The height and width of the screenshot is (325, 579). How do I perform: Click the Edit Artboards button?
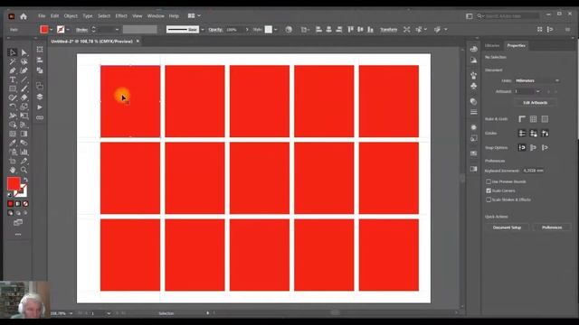tap(535, 103)
